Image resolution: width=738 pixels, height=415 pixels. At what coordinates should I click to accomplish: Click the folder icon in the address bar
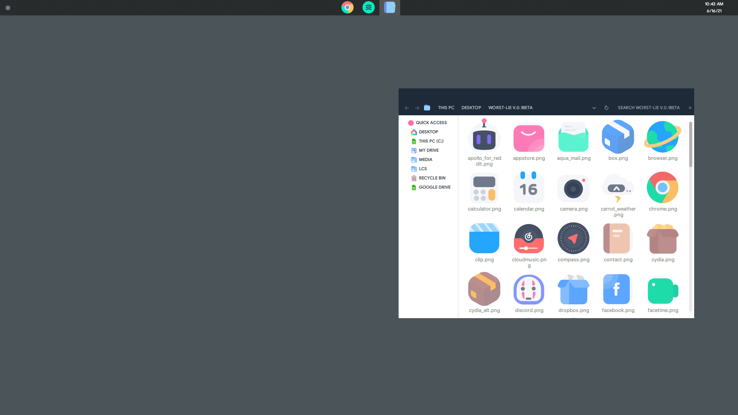click(x=427, y=108)
